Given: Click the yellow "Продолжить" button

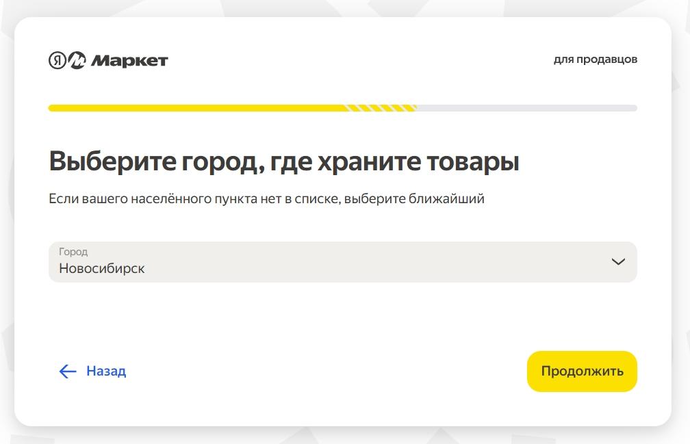Looking at the screenshot, I should [582, 371].
